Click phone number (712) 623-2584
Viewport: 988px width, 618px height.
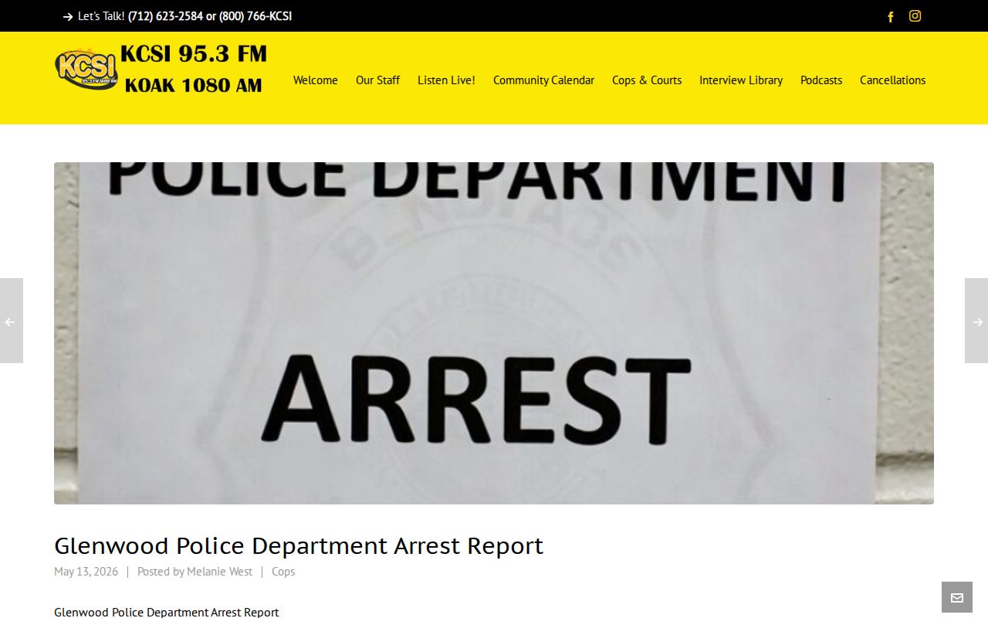pyautogui.click(x=165, y=16)
